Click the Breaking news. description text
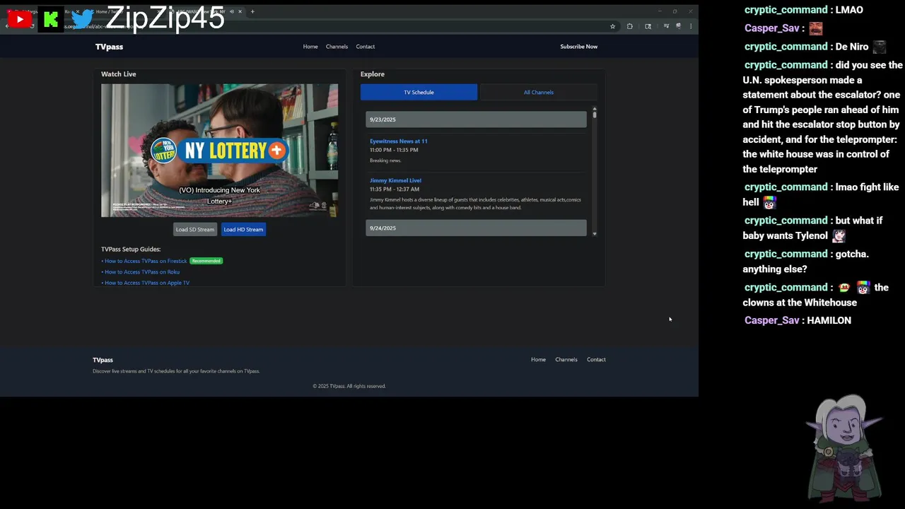 click(385, 160)
